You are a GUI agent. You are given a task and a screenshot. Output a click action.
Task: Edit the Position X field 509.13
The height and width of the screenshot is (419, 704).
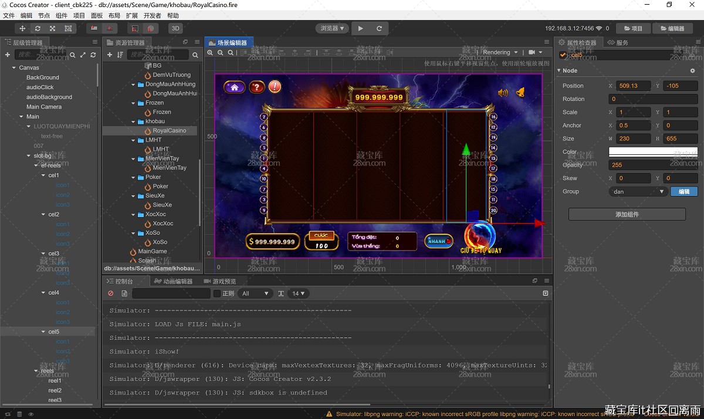(633, 86)
